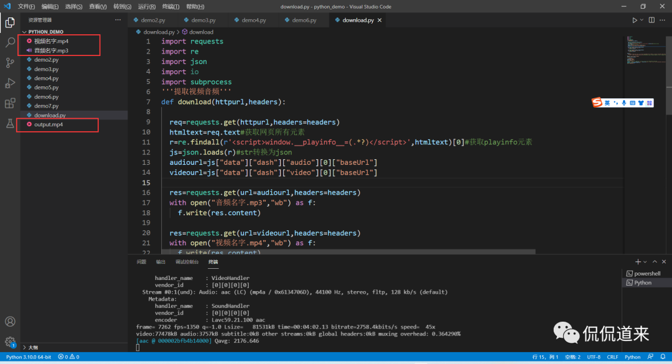Open 视频名字.mp4 in explorer
Viewport: 672px width, 364px height.
coord(51,41)
